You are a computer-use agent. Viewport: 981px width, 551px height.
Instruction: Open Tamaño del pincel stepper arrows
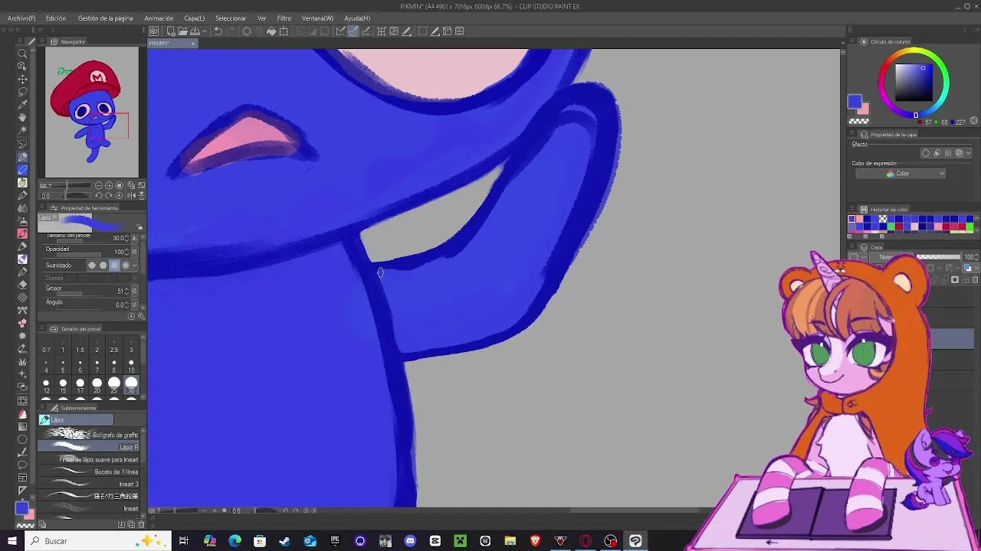coord(126,238)
